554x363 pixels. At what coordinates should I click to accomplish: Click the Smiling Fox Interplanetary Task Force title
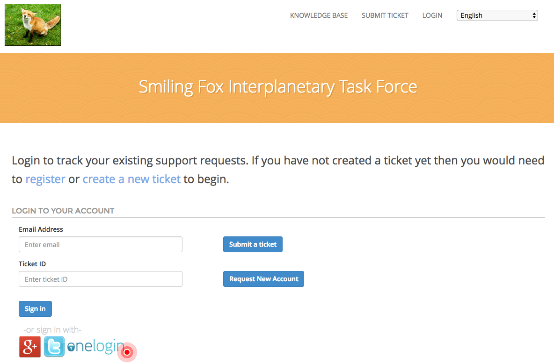pos(277,87)
